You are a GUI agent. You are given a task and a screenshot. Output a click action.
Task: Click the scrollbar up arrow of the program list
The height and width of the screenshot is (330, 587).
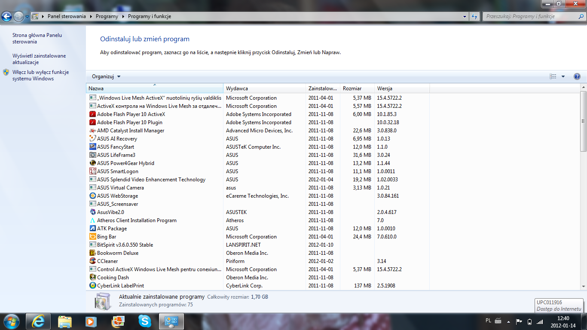pos(583,88)
